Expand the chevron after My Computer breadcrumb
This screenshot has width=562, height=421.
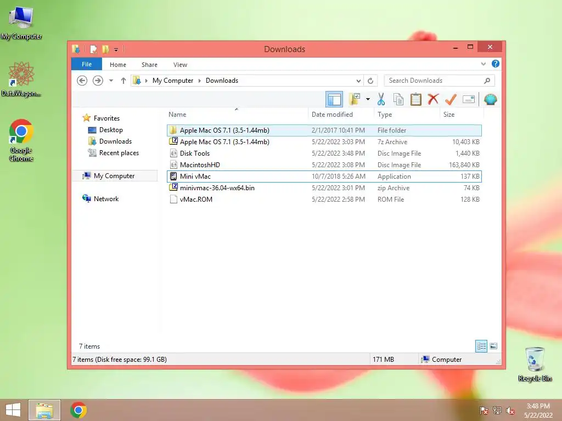[x=200, y=81]
